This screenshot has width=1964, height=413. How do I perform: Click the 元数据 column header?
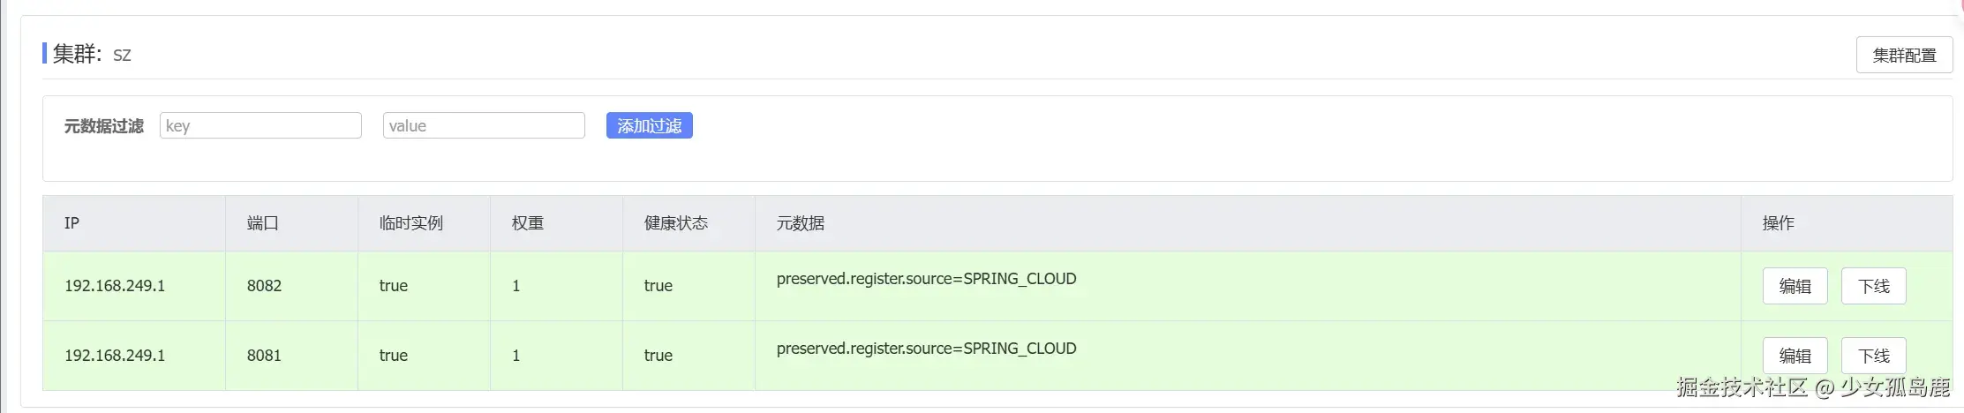click(801, 223)
